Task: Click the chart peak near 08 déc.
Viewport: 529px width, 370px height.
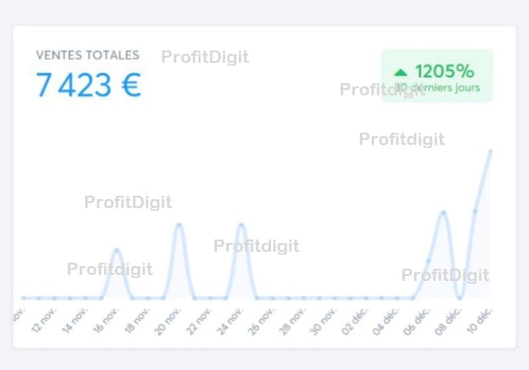Action: click(443, 212)
